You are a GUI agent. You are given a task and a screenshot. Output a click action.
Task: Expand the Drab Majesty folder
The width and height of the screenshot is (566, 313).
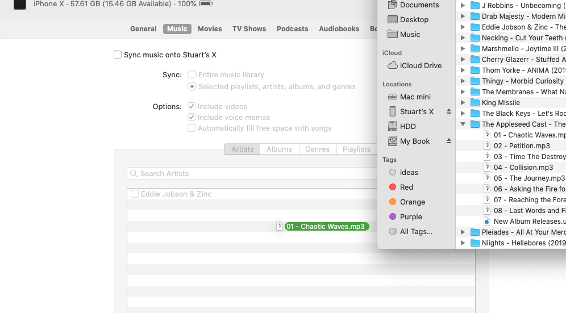pyautogui.click(x=463, y=16)
